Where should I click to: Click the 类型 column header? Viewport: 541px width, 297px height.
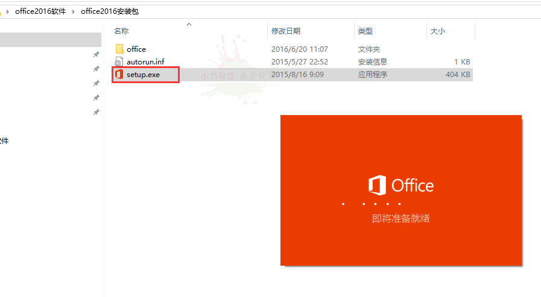tap(365, 31)
